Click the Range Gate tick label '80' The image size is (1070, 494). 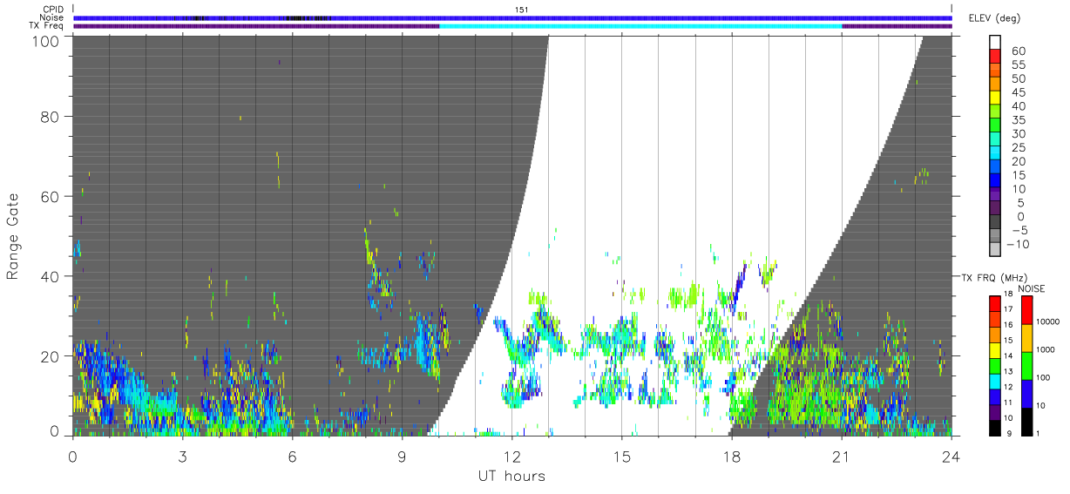click(x=49, y=116)
